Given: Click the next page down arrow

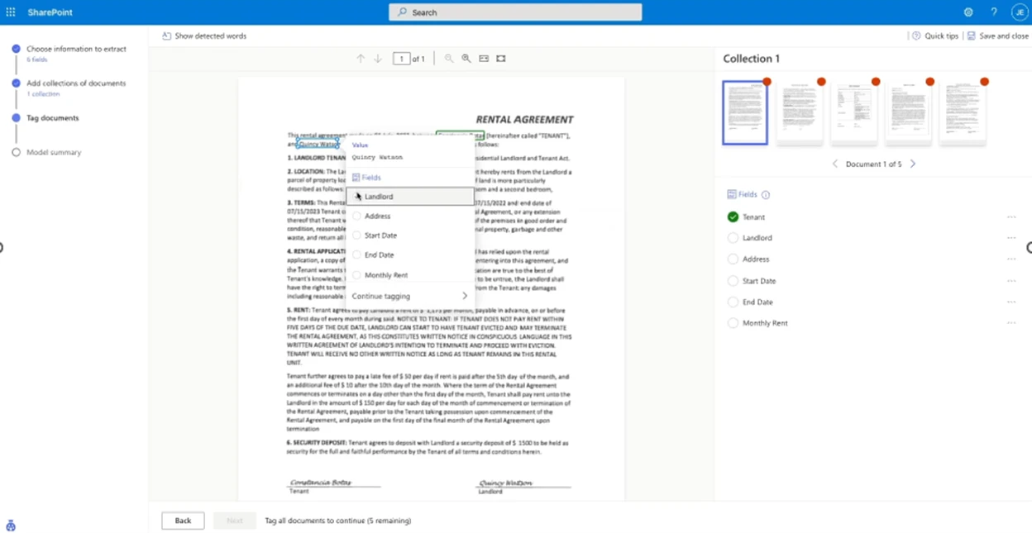Looking at the screenshot, I should click(x=378, y=58).
